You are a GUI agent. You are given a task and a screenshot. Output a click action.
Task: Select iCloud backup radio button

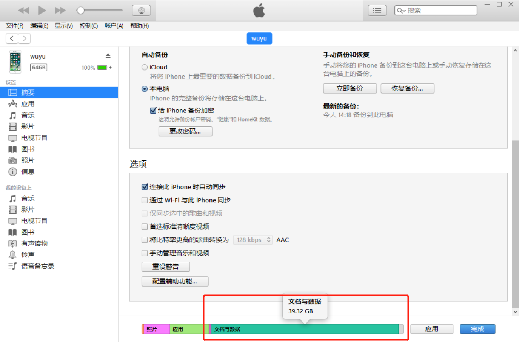[145, 67]
